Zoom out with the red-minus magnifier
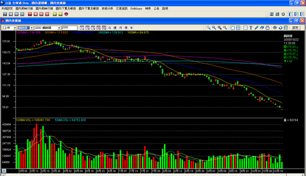Screen dimensions: 306x176 click(225, 28)
